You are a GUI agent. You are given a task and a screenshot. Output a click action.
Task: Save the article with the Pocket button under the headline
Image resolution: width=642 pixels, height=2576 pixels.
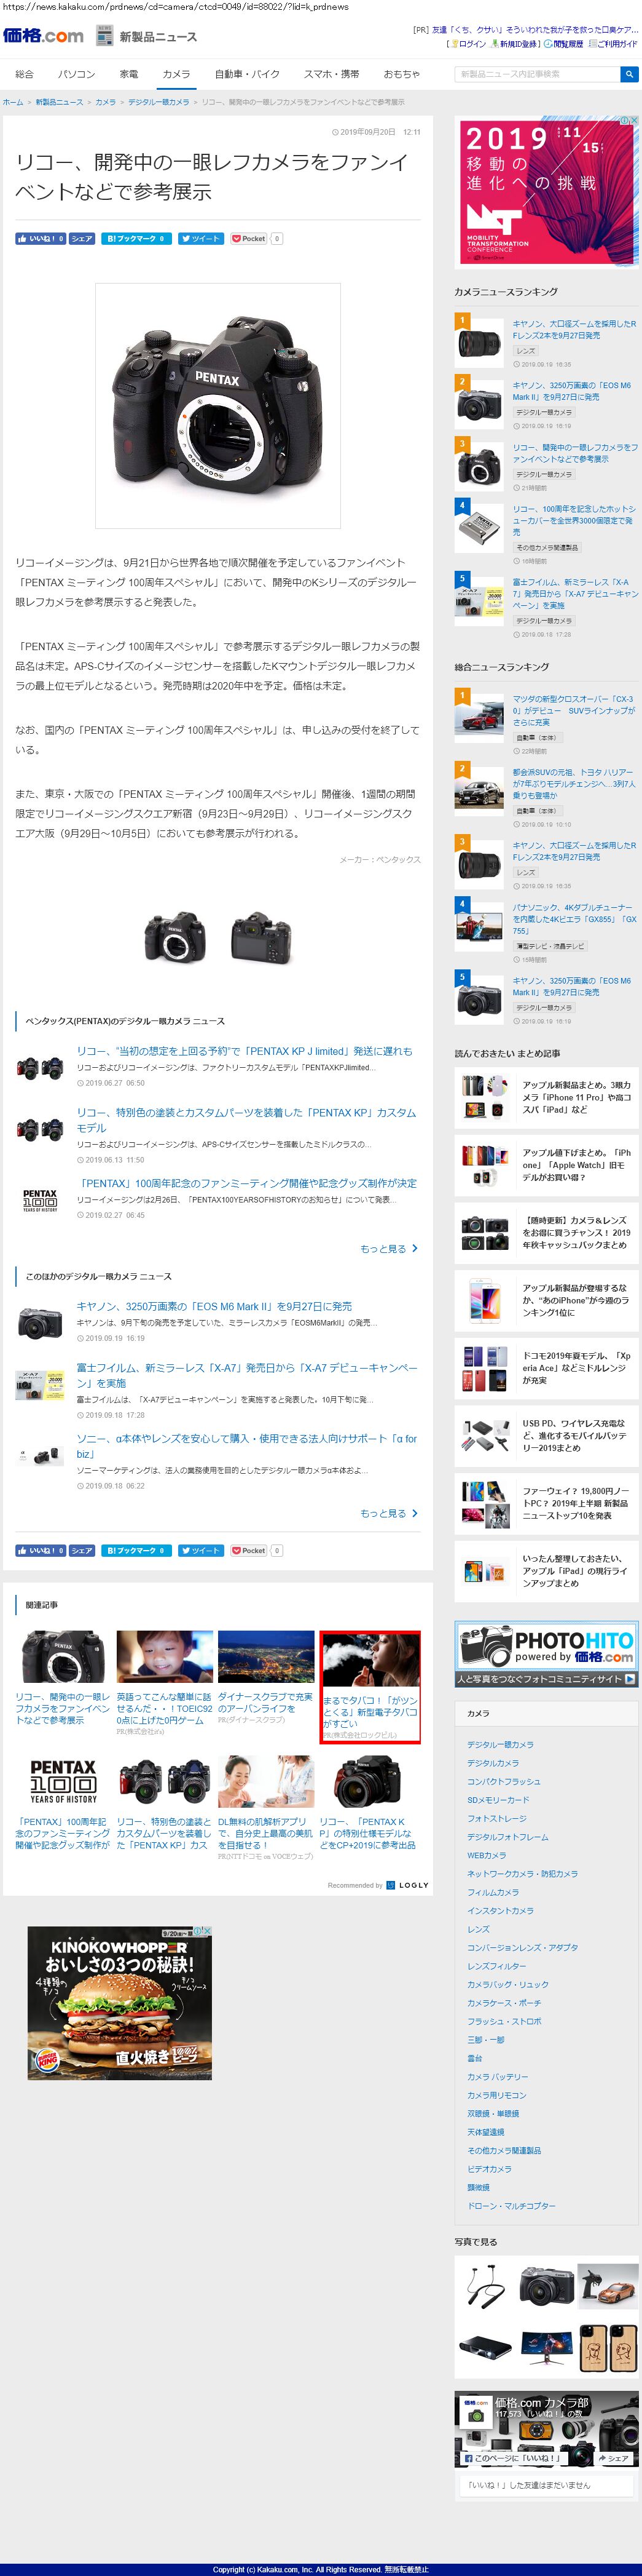[249, 239]
